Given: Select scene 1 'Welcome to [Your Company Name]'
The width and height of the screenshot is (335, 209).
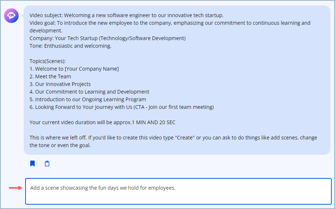Looking at the screenshot, I should pos(74,69).
